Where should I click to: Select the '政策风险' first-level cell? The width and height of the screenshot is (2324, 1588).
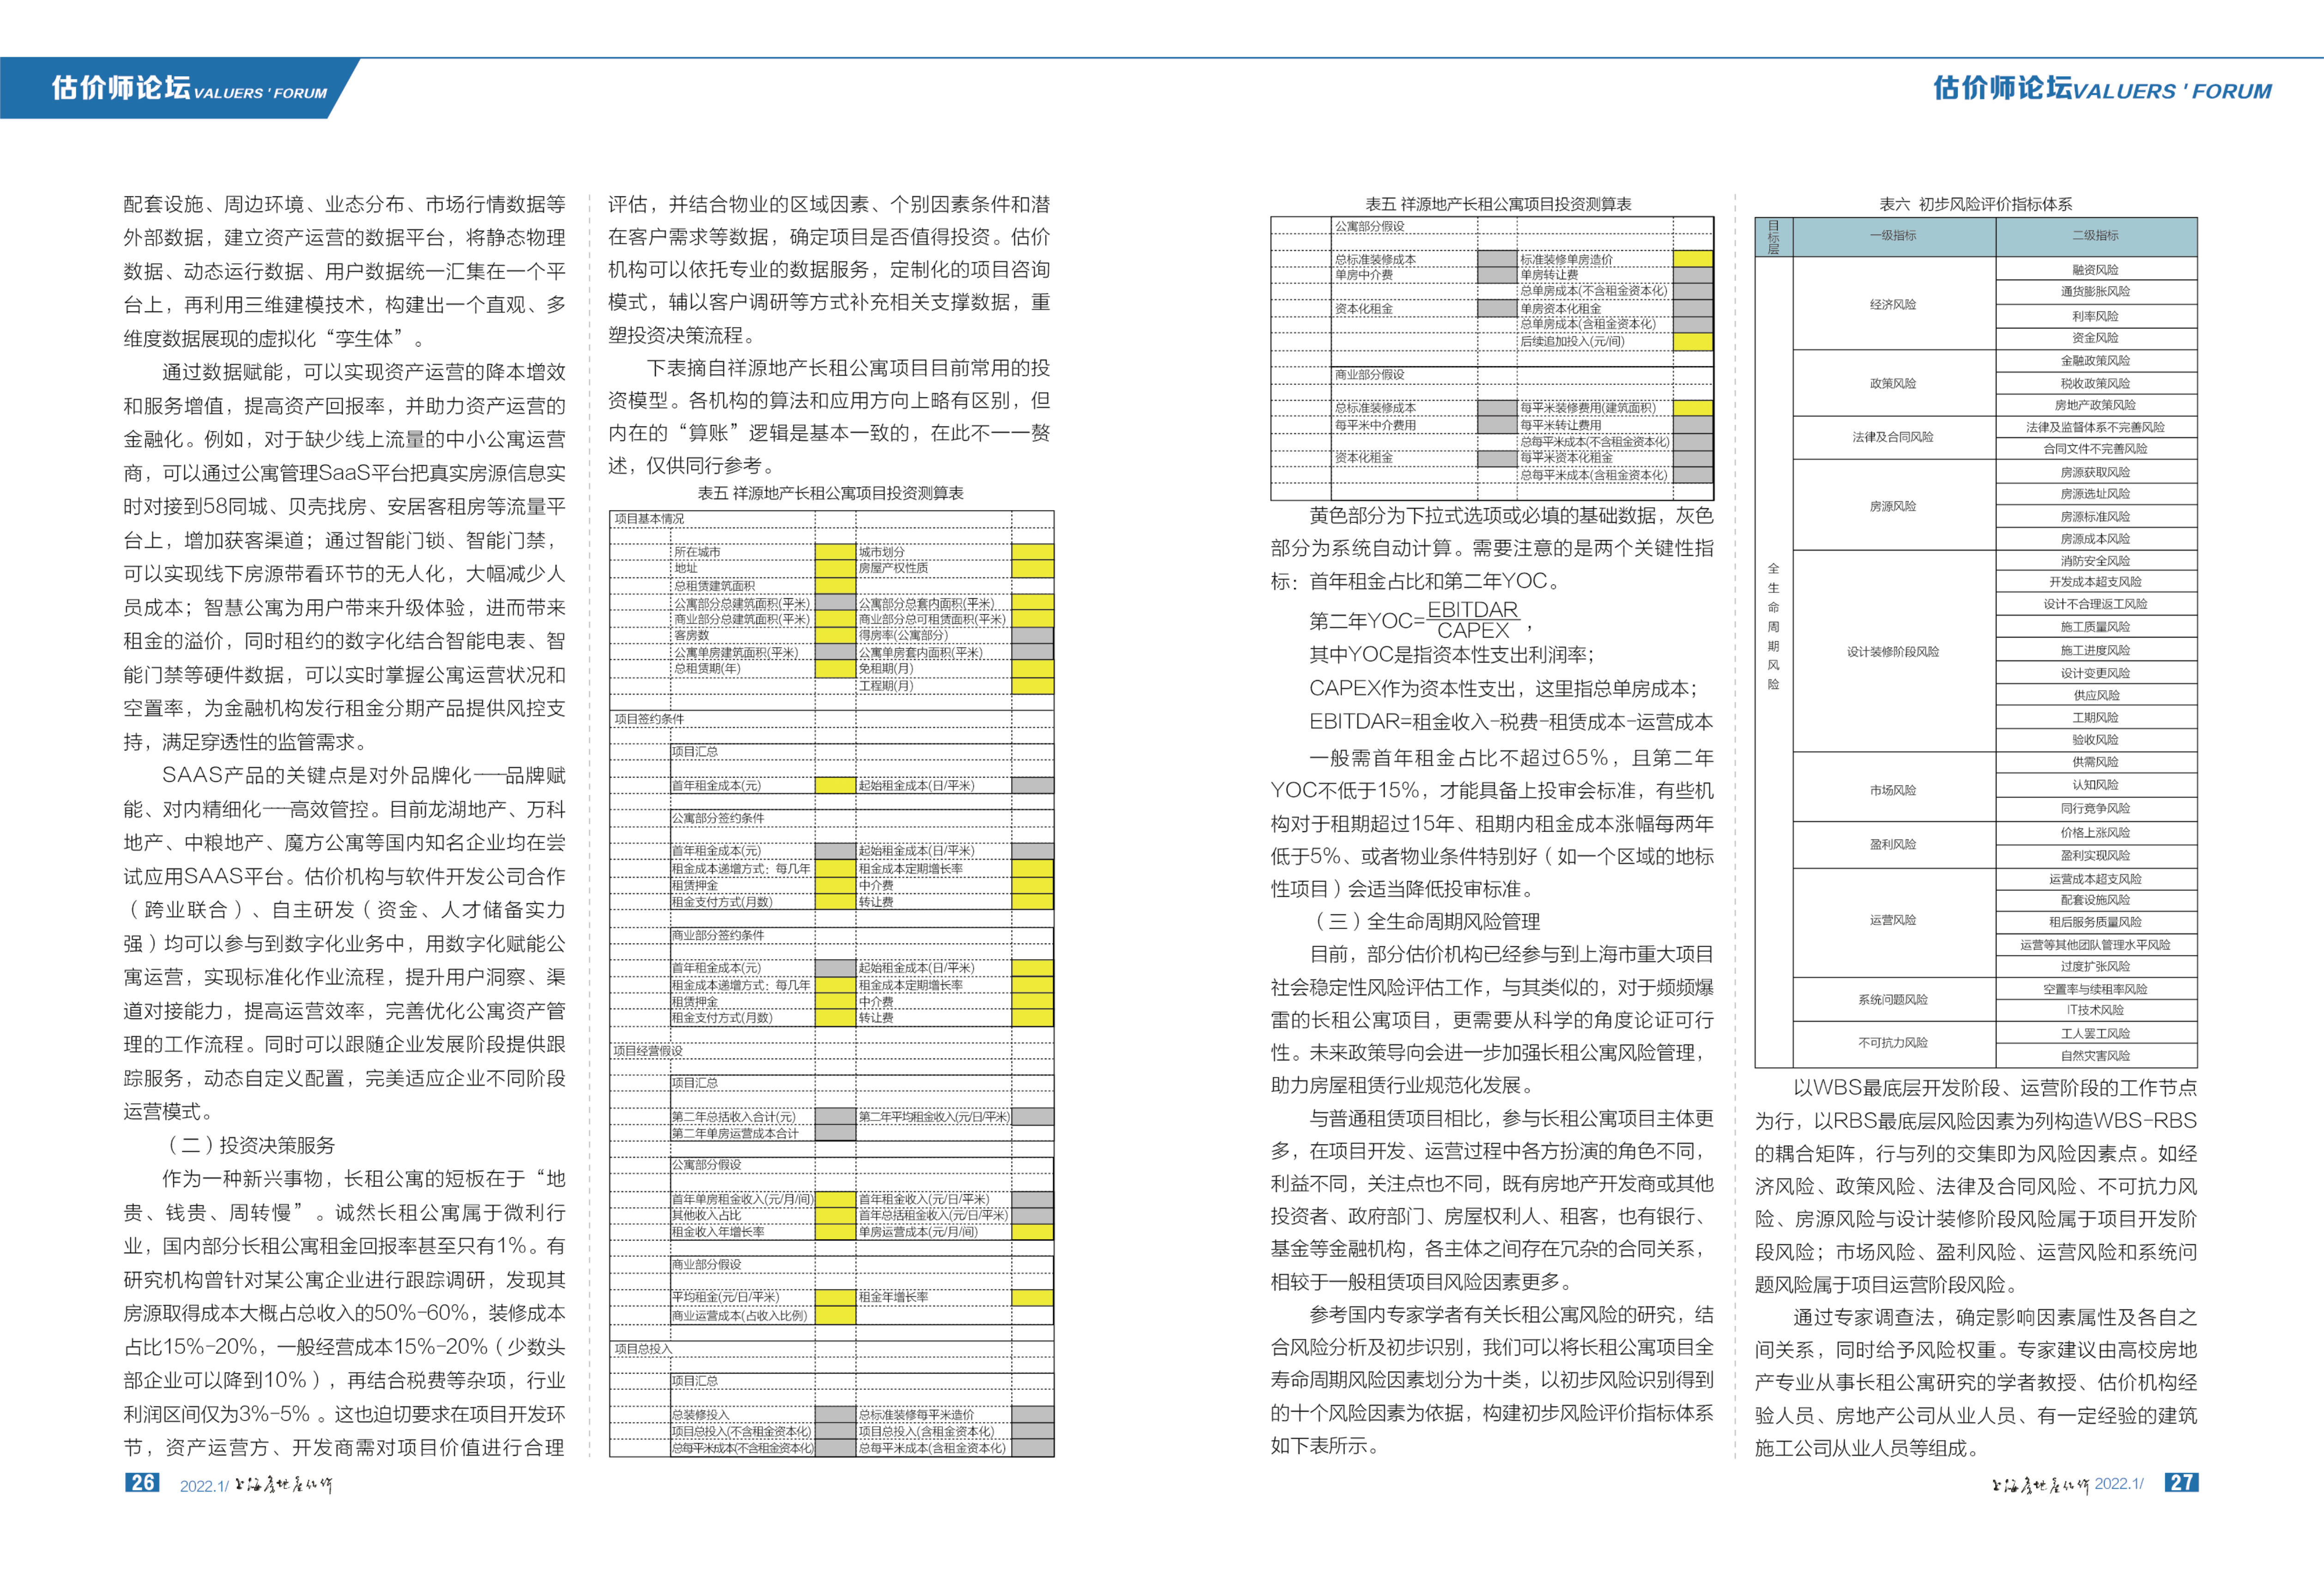click(x=1893, y=383)
